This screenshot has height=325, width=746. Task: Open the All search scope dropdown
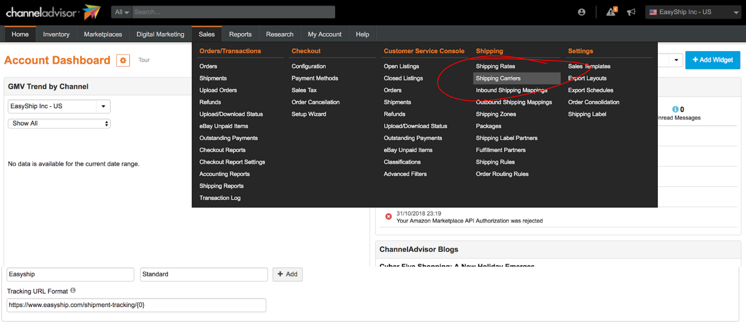tap(122, 12)
